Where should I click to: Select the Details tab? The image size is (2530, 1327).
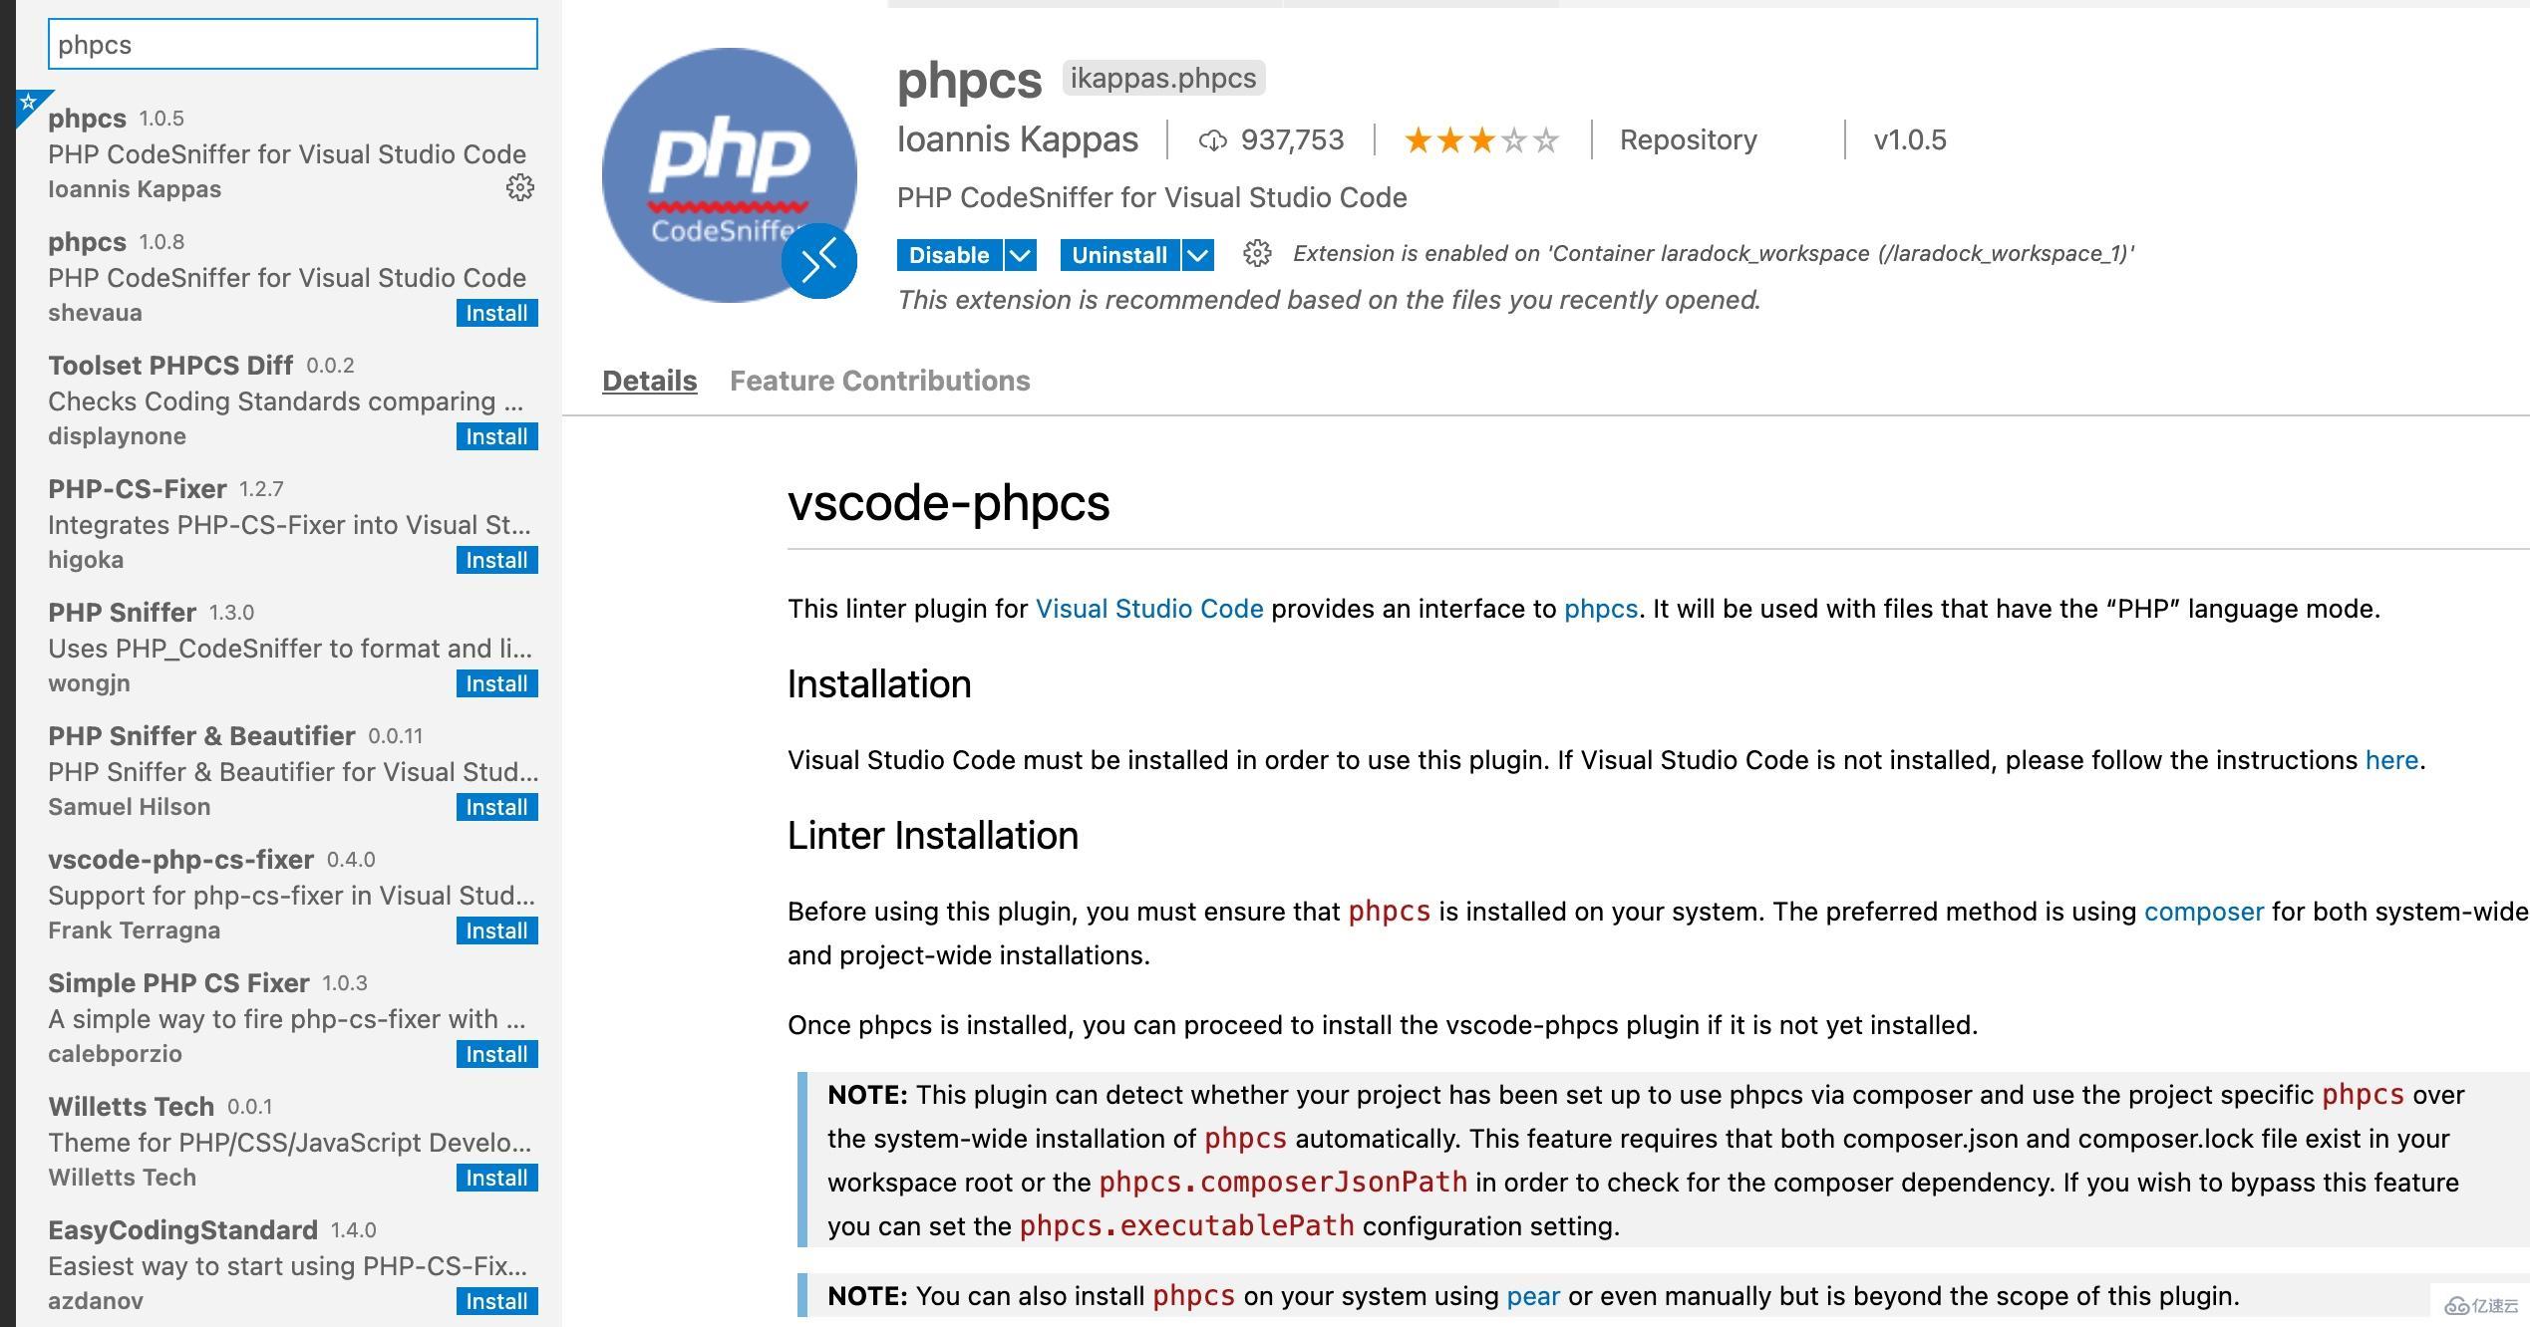[x=649, y=380]
